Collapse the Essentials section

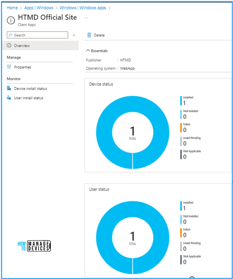tap(97, 51)
